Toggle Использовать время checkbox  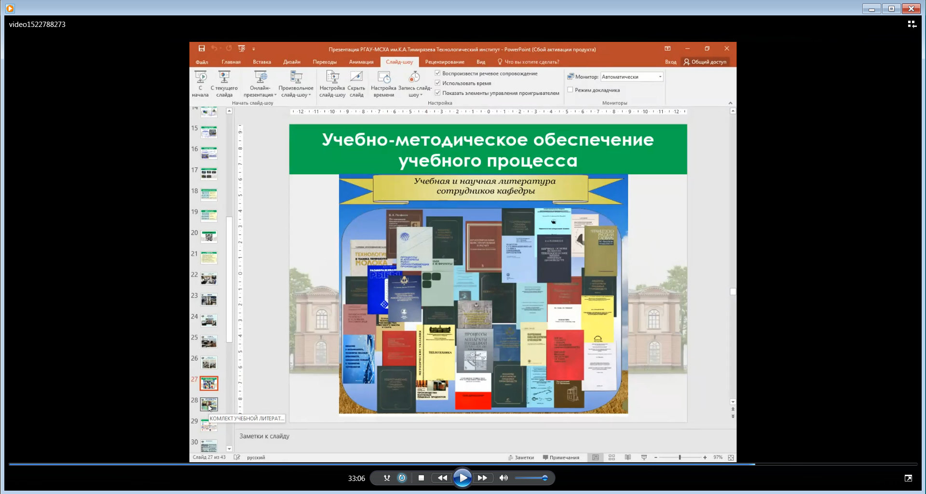(x=438, y=83)
